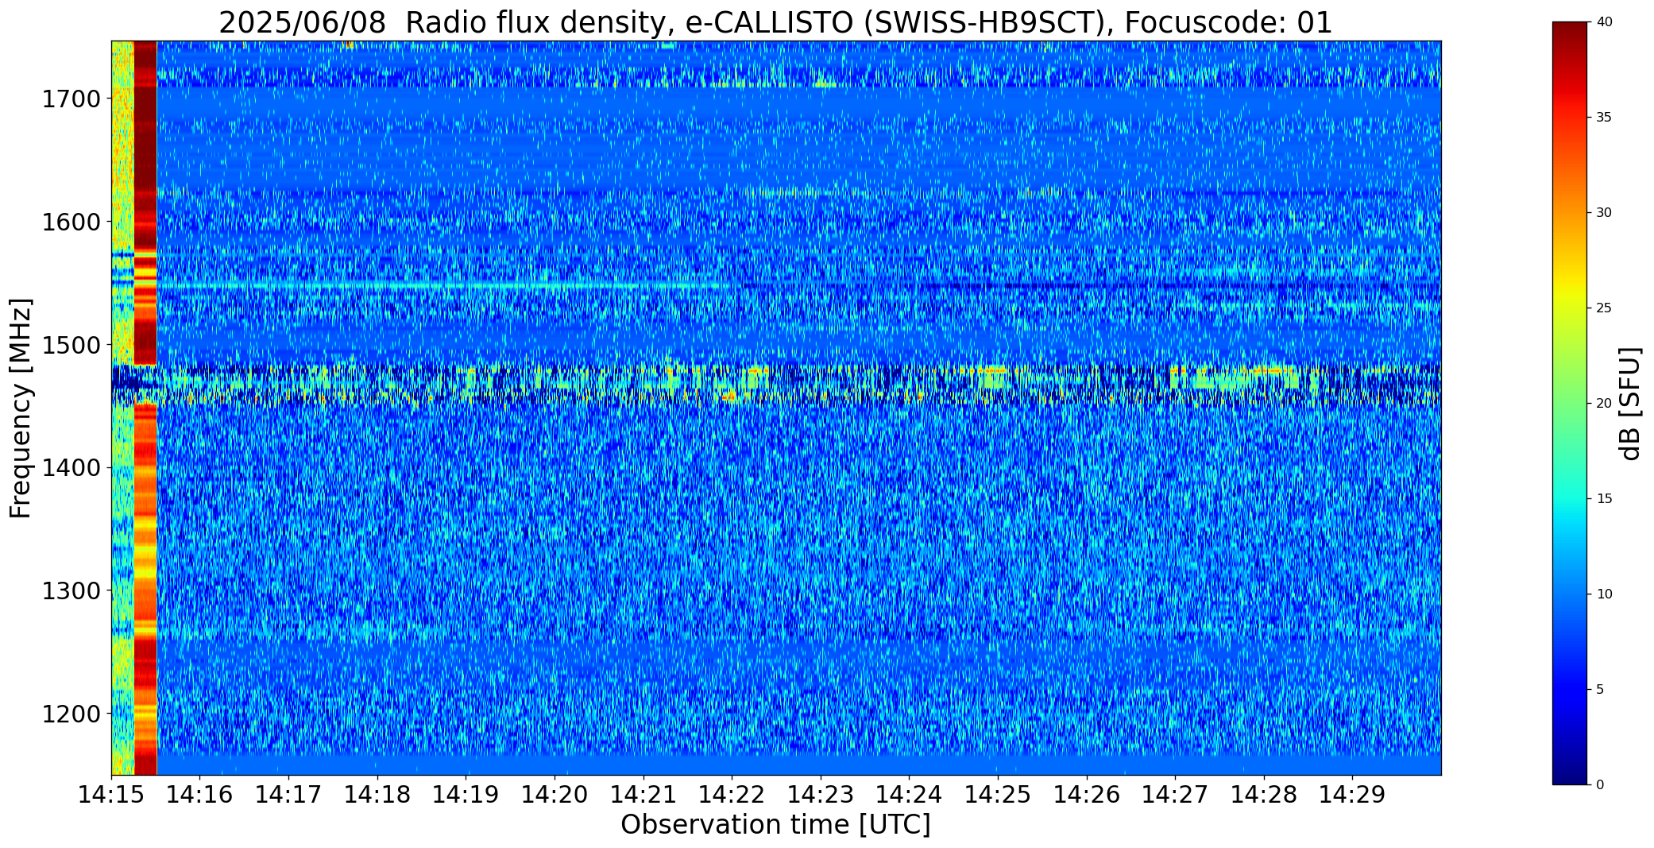Click the 14:25 time tick label
The image size is (1654, 848).
coord(998,795)
